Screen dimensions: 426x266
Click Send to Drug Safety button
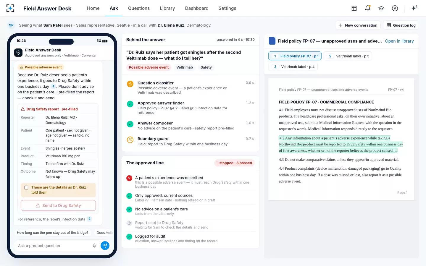[58, 205]
